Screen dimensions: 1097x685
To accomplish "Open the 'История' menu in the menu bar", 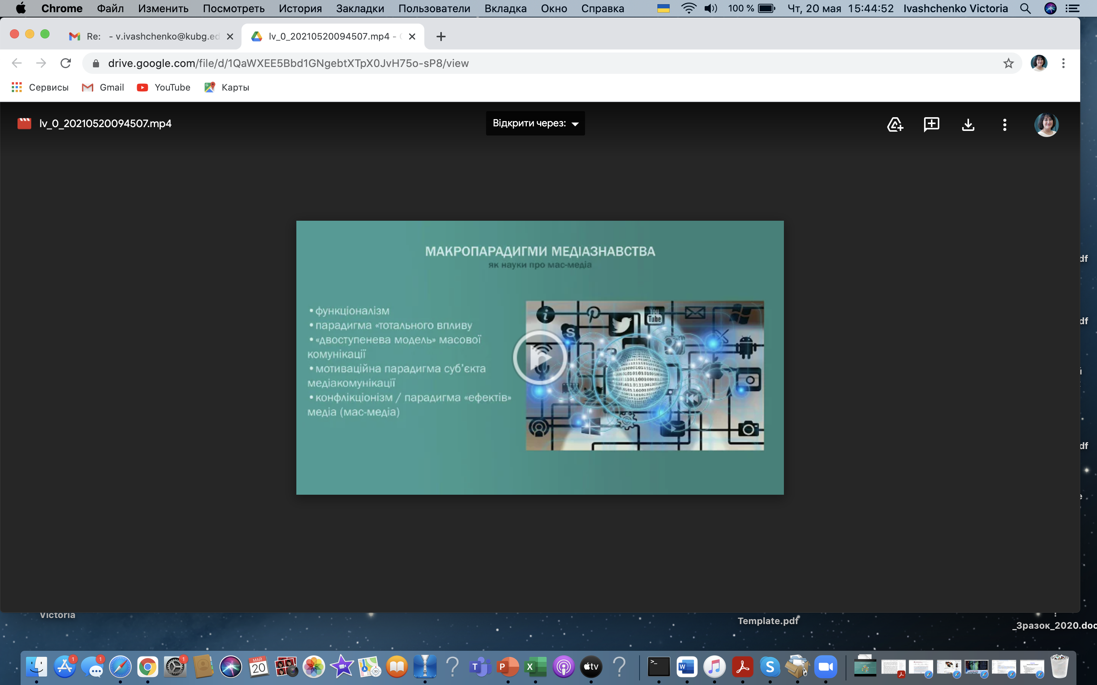I will (x=300, y=8).
